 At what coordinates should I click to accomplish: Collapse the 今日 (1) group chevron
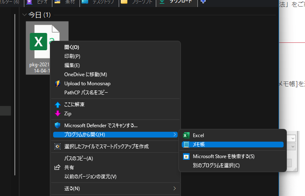(24, 15)
